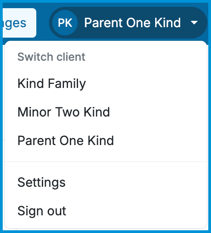
Task: Click the blue circle with PK initials
Action: [x=65, y=23]
